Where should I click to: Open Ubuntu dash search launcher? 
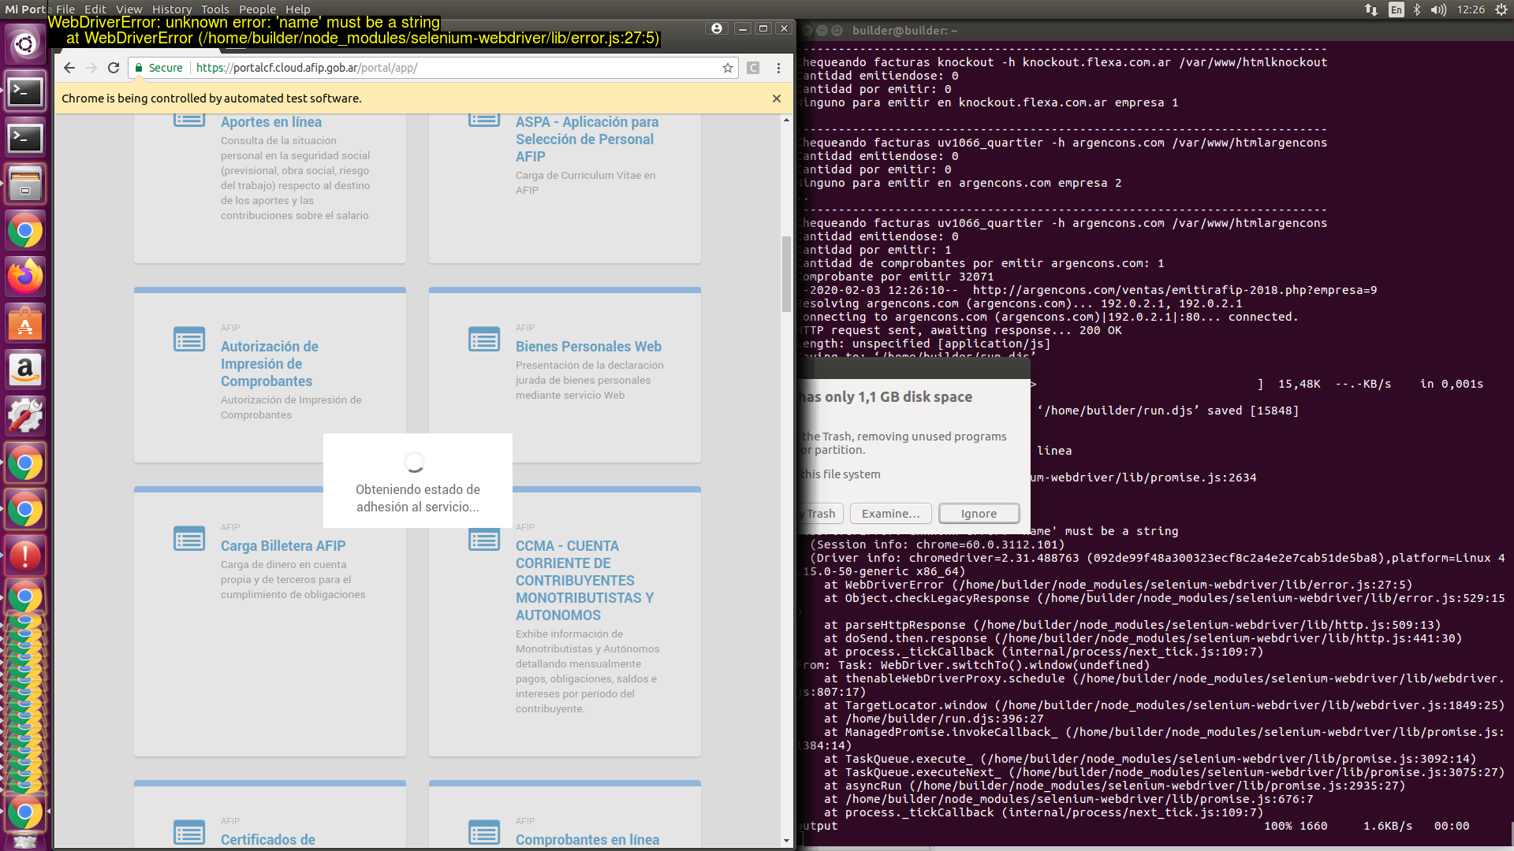click(25, 44)
